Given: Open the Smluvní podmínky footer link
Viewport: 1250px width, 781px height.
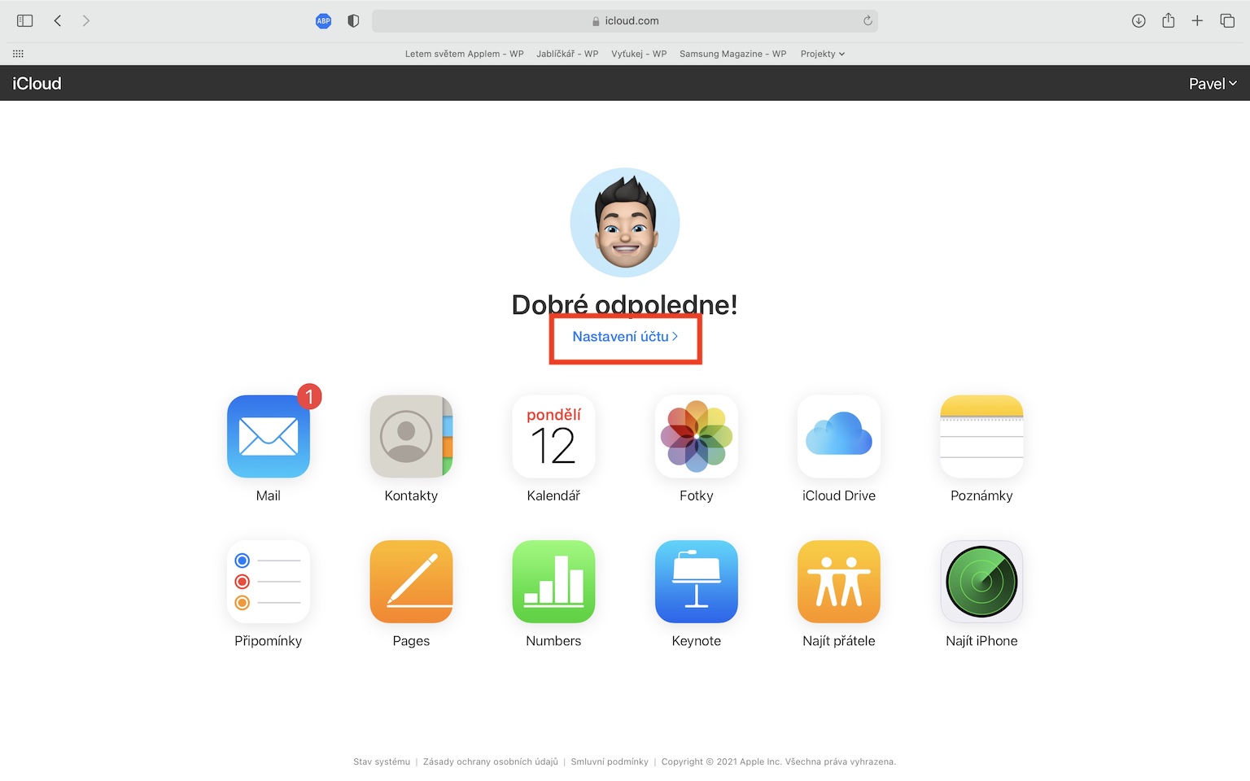Looking at the screenshot, I should coord(610,761).
